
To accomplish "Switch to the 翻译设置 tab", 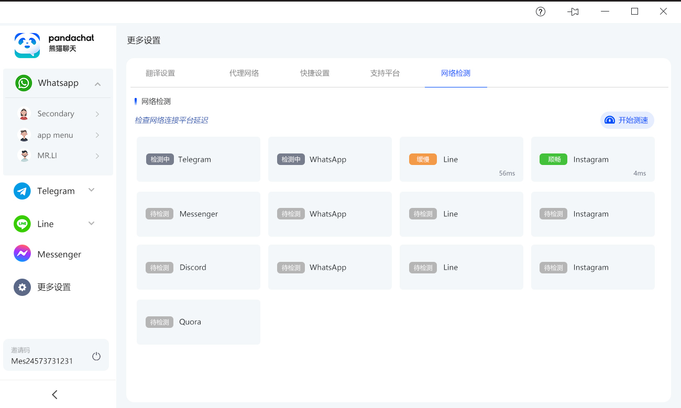I will tap(160, 73).
